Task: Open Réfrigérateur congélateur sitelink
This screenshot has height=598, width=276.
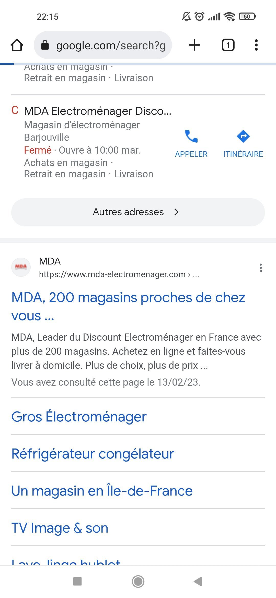Action: click(x=93, y=454)
